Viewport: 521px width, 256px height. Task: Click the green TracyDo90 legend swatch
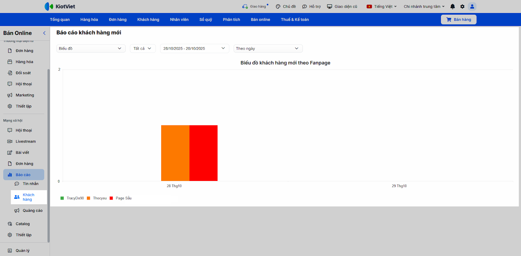(62, 198)
